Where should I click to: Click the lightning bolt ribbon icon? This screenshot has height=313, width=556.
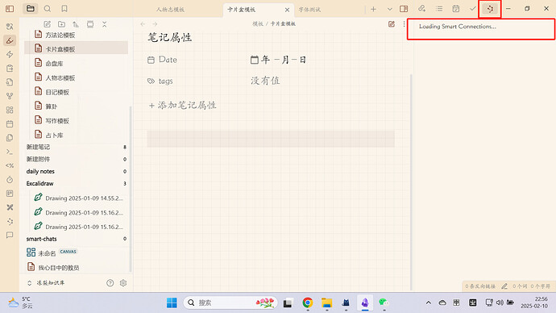point(10,54)
